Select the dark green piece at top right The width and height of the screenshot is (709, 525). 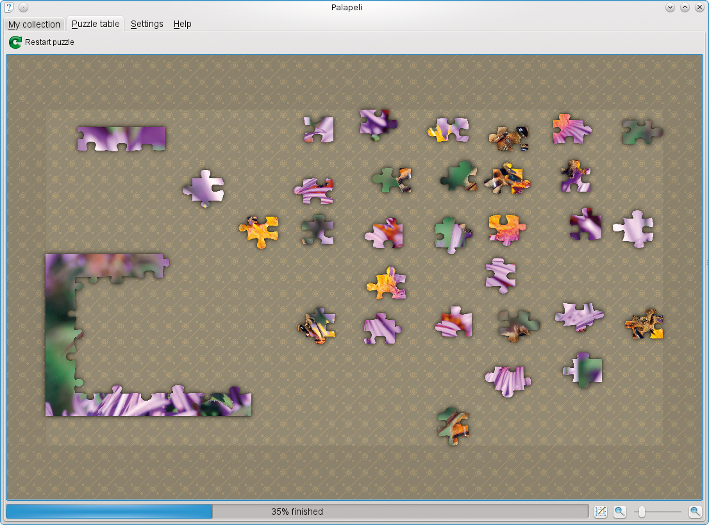642,131
